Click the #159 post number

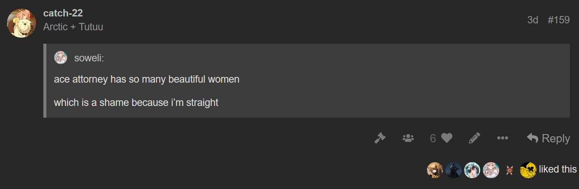click(x=559, y=20)
